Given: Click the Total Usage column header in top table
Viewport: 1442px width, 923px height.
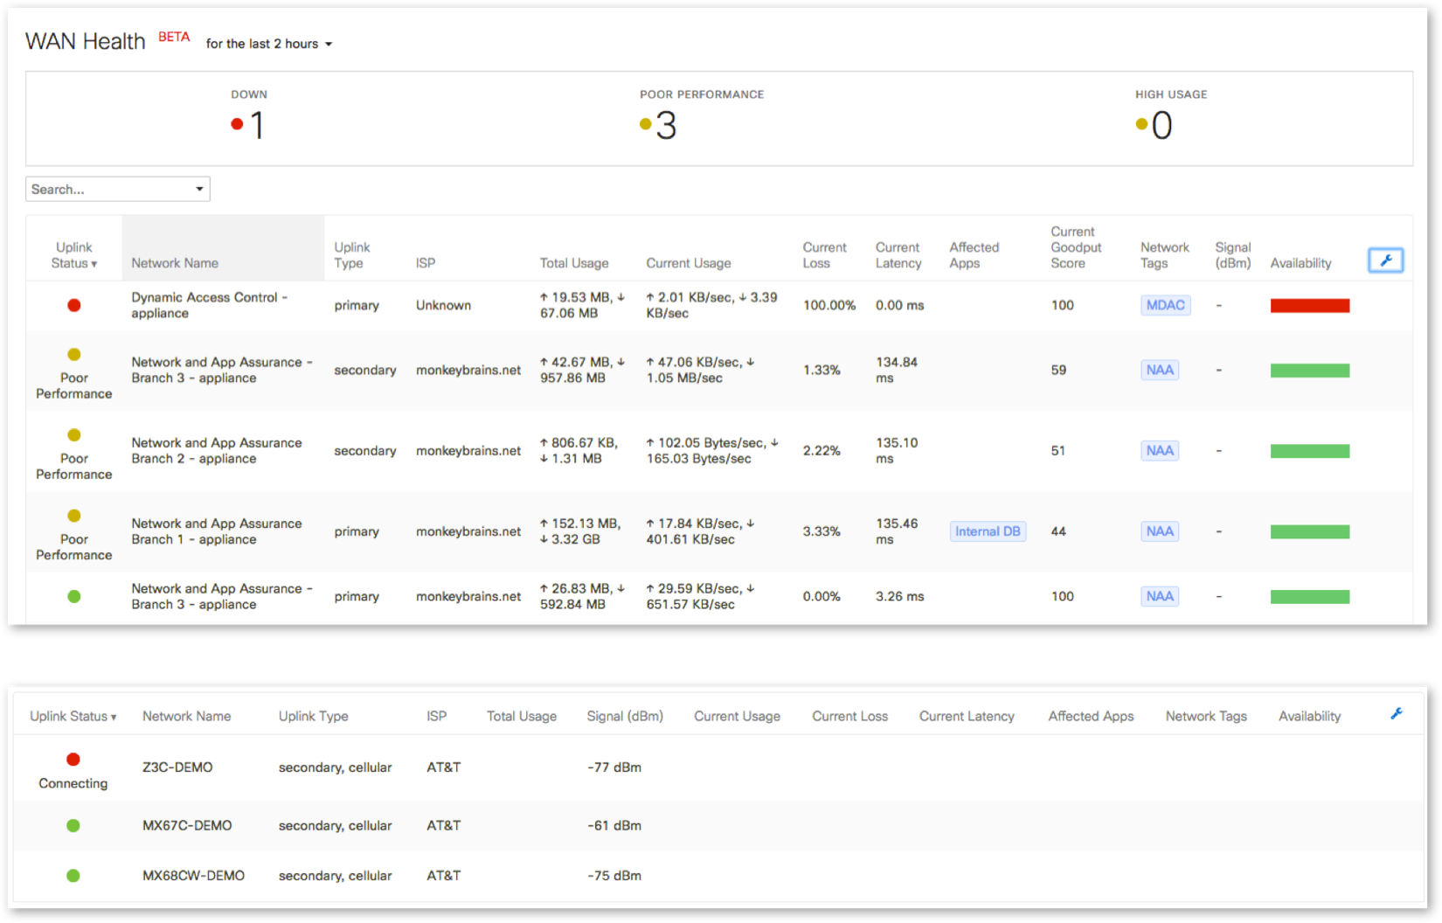Looking at the screenshot, I should click(x=574, y=263).
